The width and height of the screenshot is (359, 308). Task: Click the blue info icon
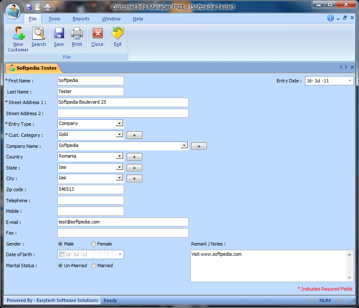coord(330,18)
